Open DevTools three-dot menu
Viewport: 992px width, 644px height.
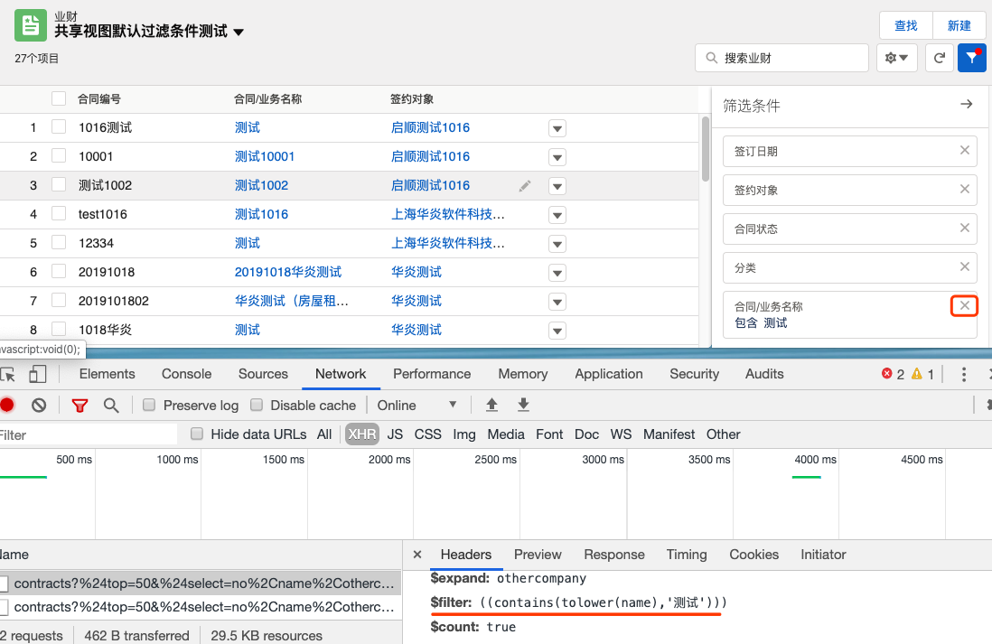(963, 374)
